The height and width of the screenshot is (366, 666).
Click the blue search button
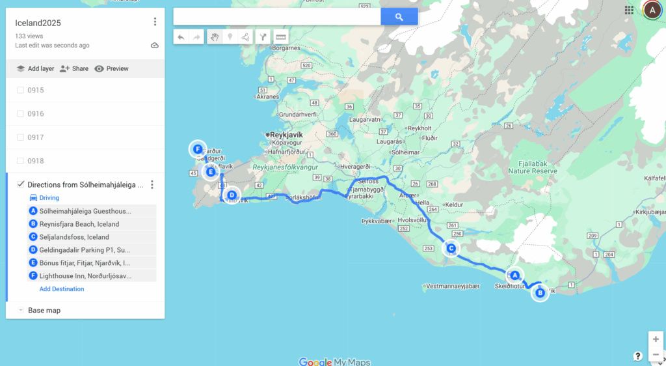(x=399, y=16)
